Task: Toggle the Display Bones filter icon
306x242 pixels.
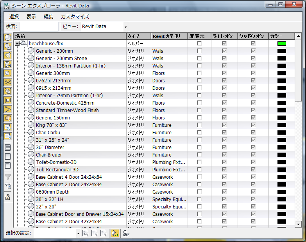Action: point(8,109)
